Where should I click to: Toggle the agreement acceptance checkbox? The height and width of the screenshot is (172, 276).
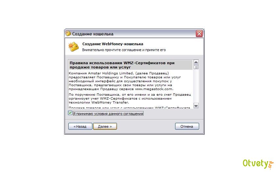point(70,113)
